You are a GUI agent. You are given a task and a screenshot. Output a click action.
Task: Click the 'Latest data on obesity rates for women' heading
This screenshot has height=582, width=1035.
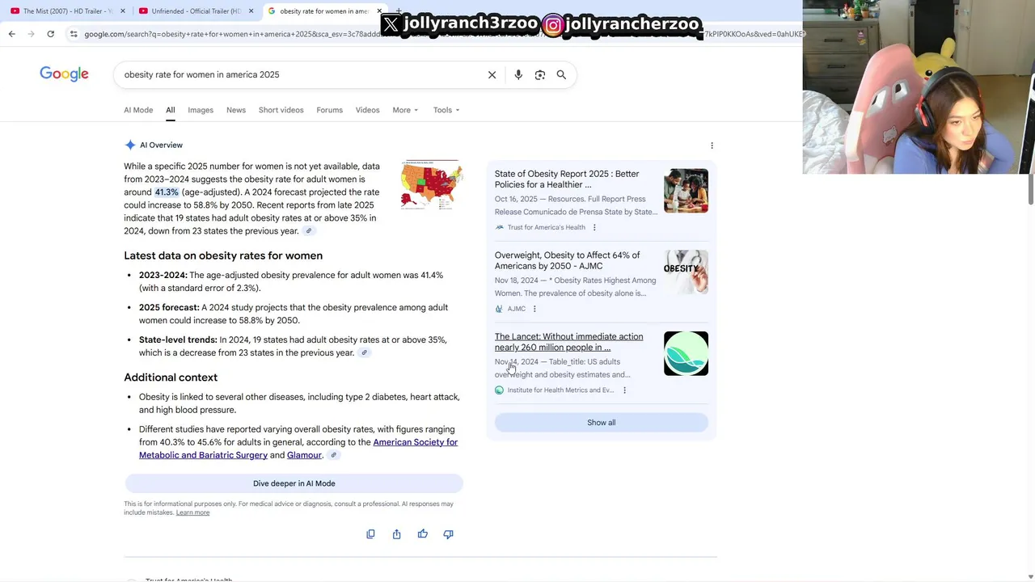pos(223,255)
